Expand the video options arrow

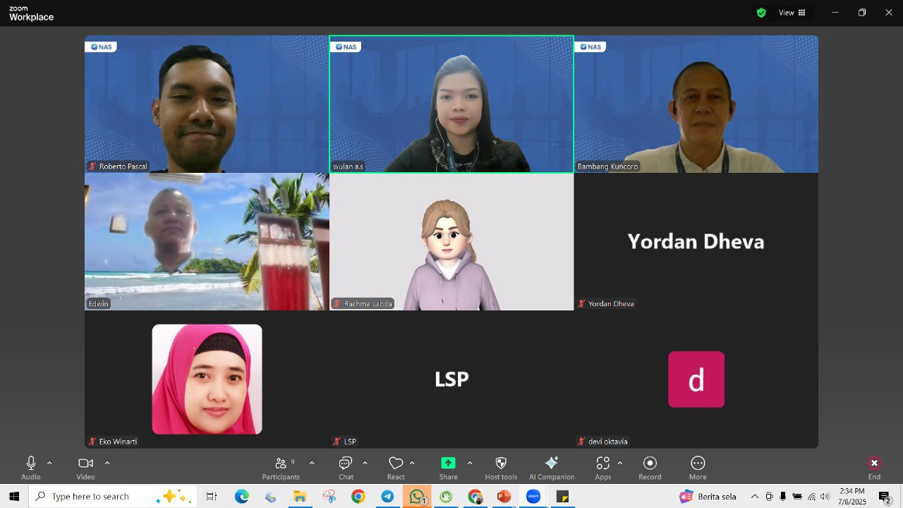point(107,464)
